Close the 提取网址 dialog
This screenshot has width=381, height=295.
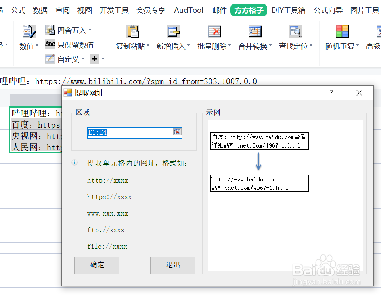(x=359, y=93)
